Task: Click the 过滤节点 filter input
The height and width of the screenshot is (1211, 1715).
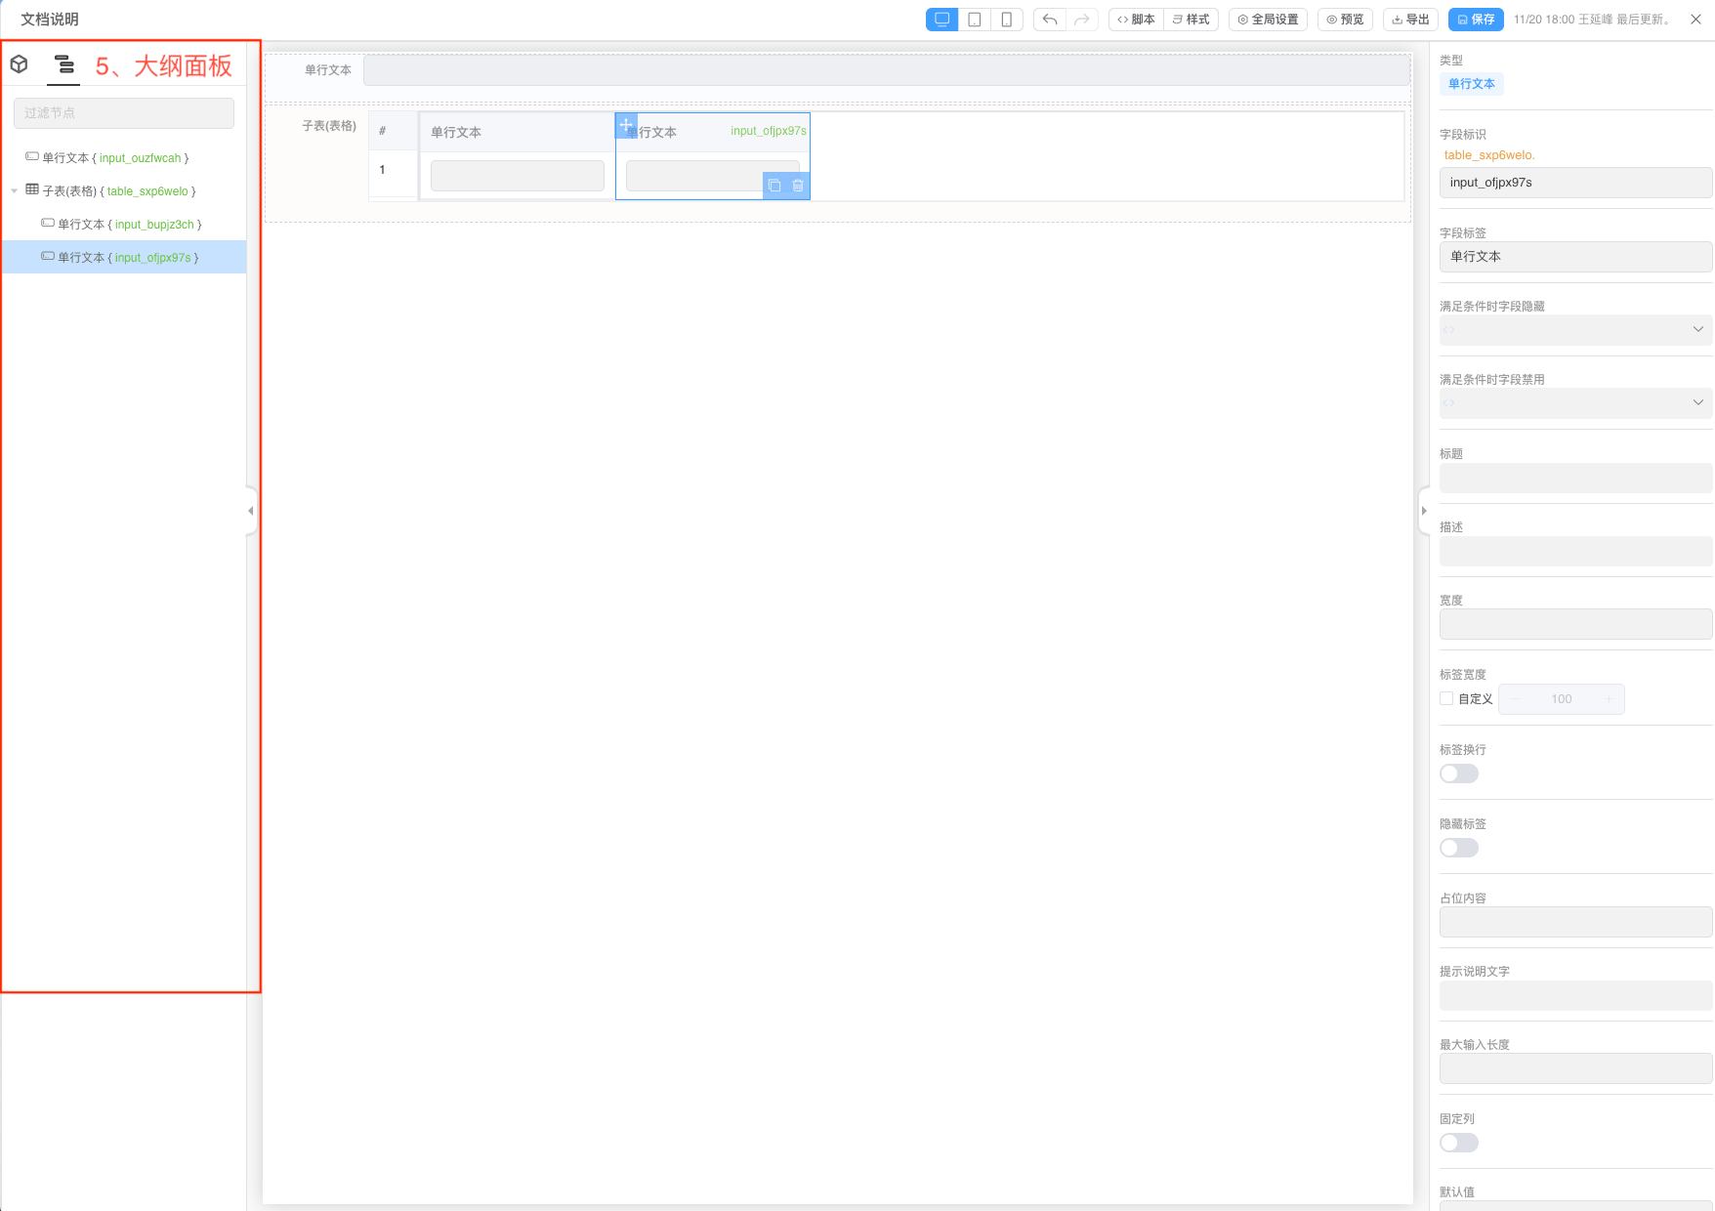Action: click(124, 113)
